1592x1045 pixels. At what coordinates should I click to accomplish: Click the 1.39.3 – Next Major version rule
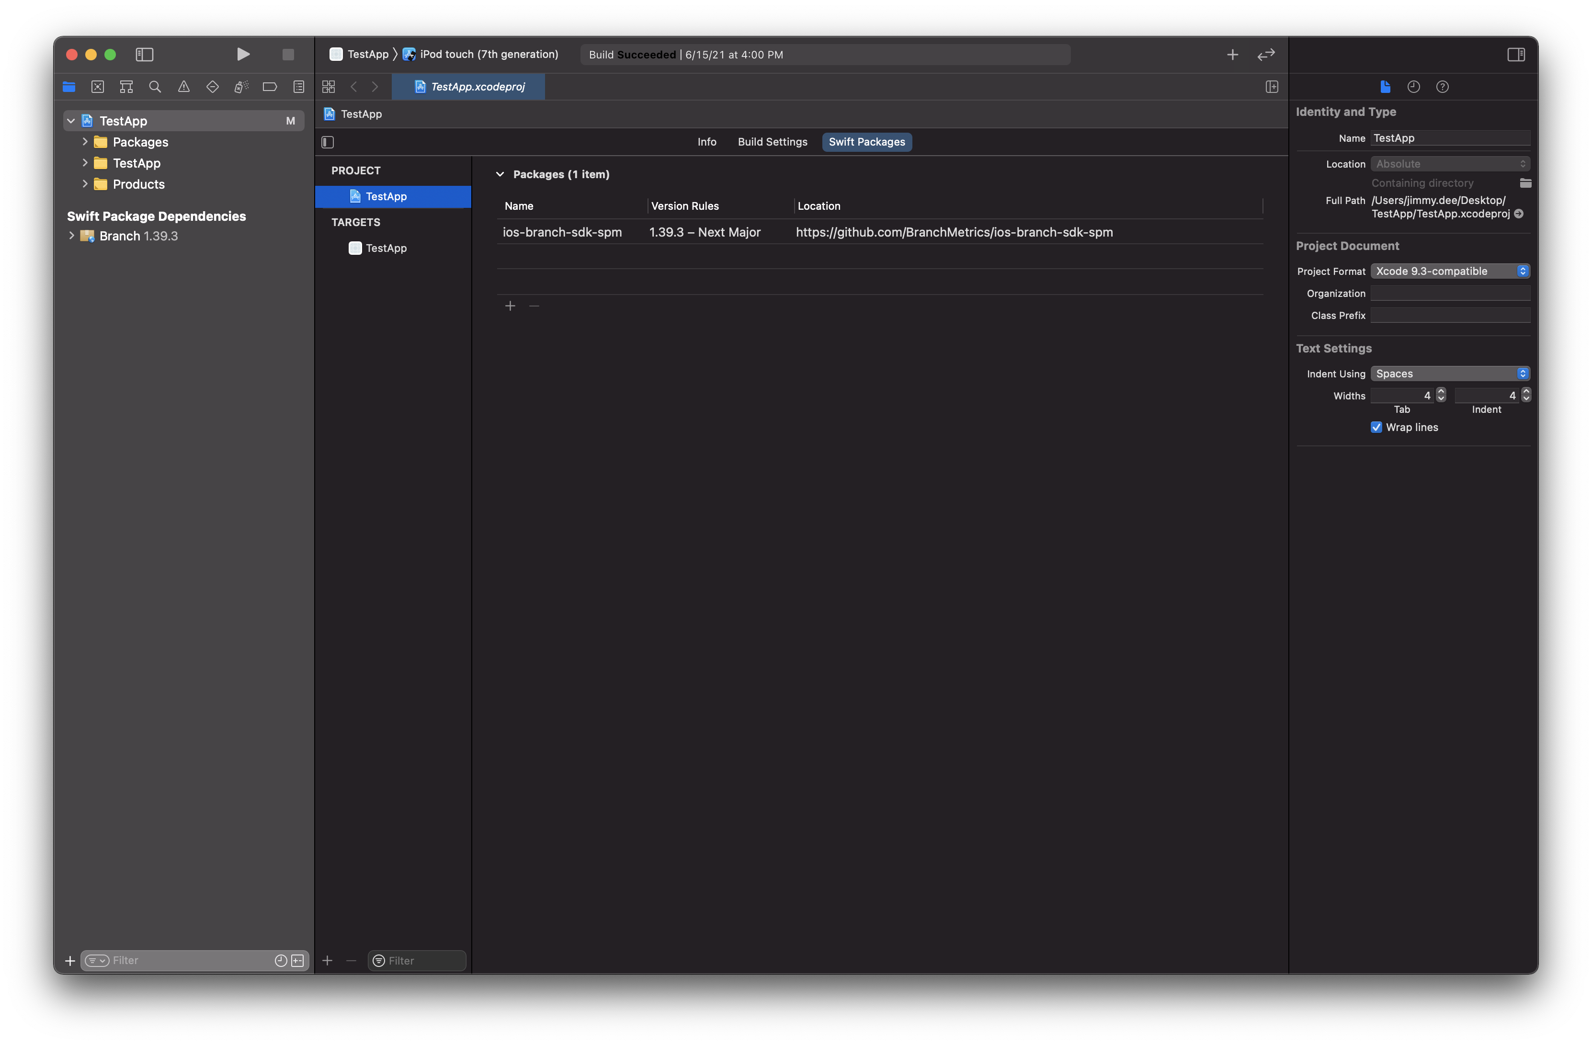click(x=705, y=232)
